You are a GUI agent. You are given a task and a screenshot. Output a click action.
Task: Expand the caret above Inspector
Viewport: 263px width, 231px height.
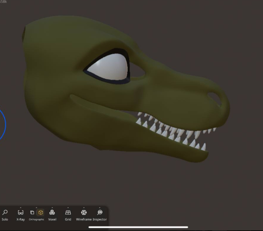click(x=100, y=208)
